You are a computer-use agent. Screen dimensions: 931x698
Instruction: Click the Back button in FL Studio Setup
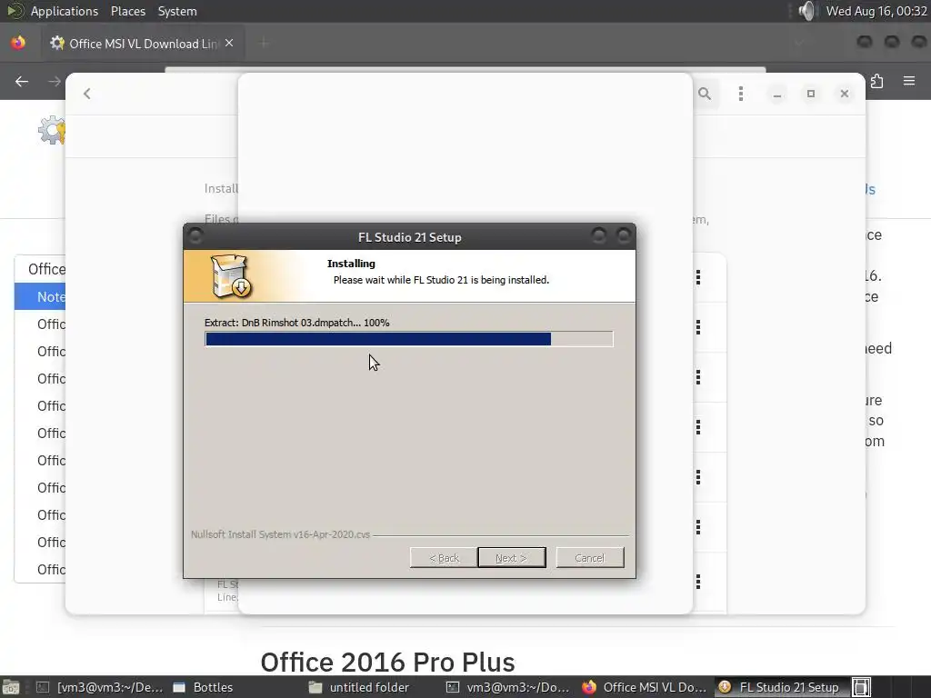(x=444, y=558)
